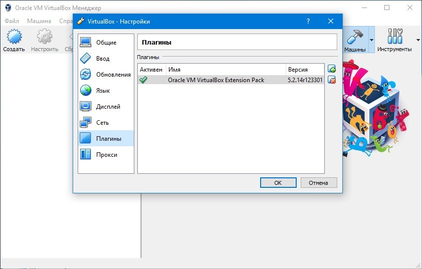Click the add plugin icon
This screenshot has height=269, width=422.
(332, 69)
